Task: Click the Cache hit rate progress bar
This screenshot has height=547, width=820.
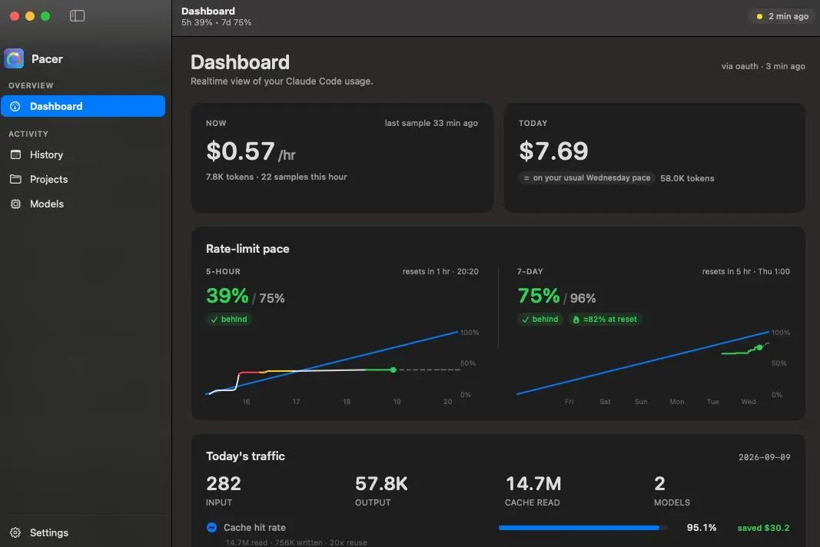Action: tap(583, 528)
